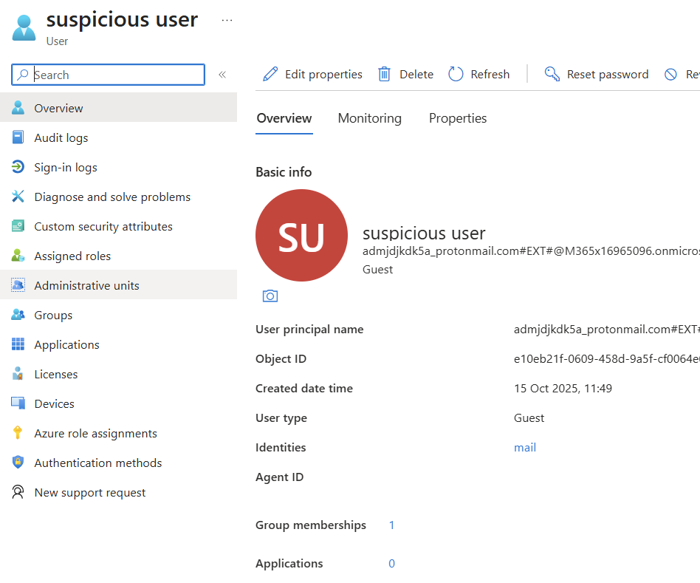This screenshot has width=700, height=583.
Task: Click the camera icon to change photo
Action: [x=270, y=296]
